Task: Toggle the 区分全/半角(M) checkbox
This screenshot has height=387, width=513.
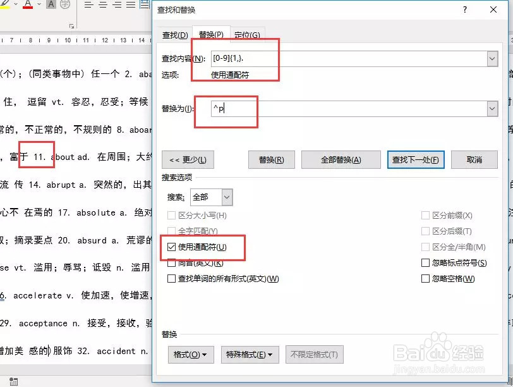Action: [x=425, y=247]
